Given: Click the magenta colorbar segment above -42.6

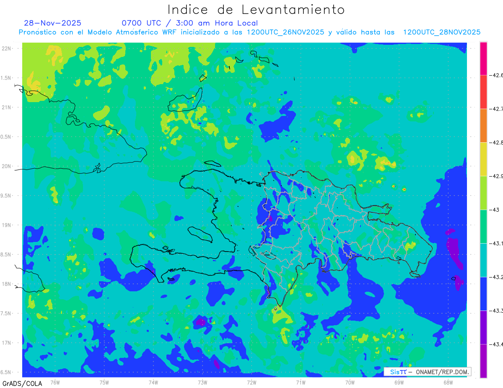Looking at the screenshot, I should point(483,59).
